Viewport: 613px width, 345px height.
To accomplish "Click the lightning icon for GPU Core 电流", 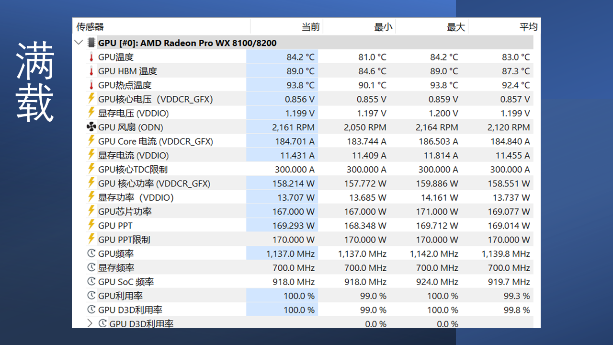I will (x=91, y=141).
